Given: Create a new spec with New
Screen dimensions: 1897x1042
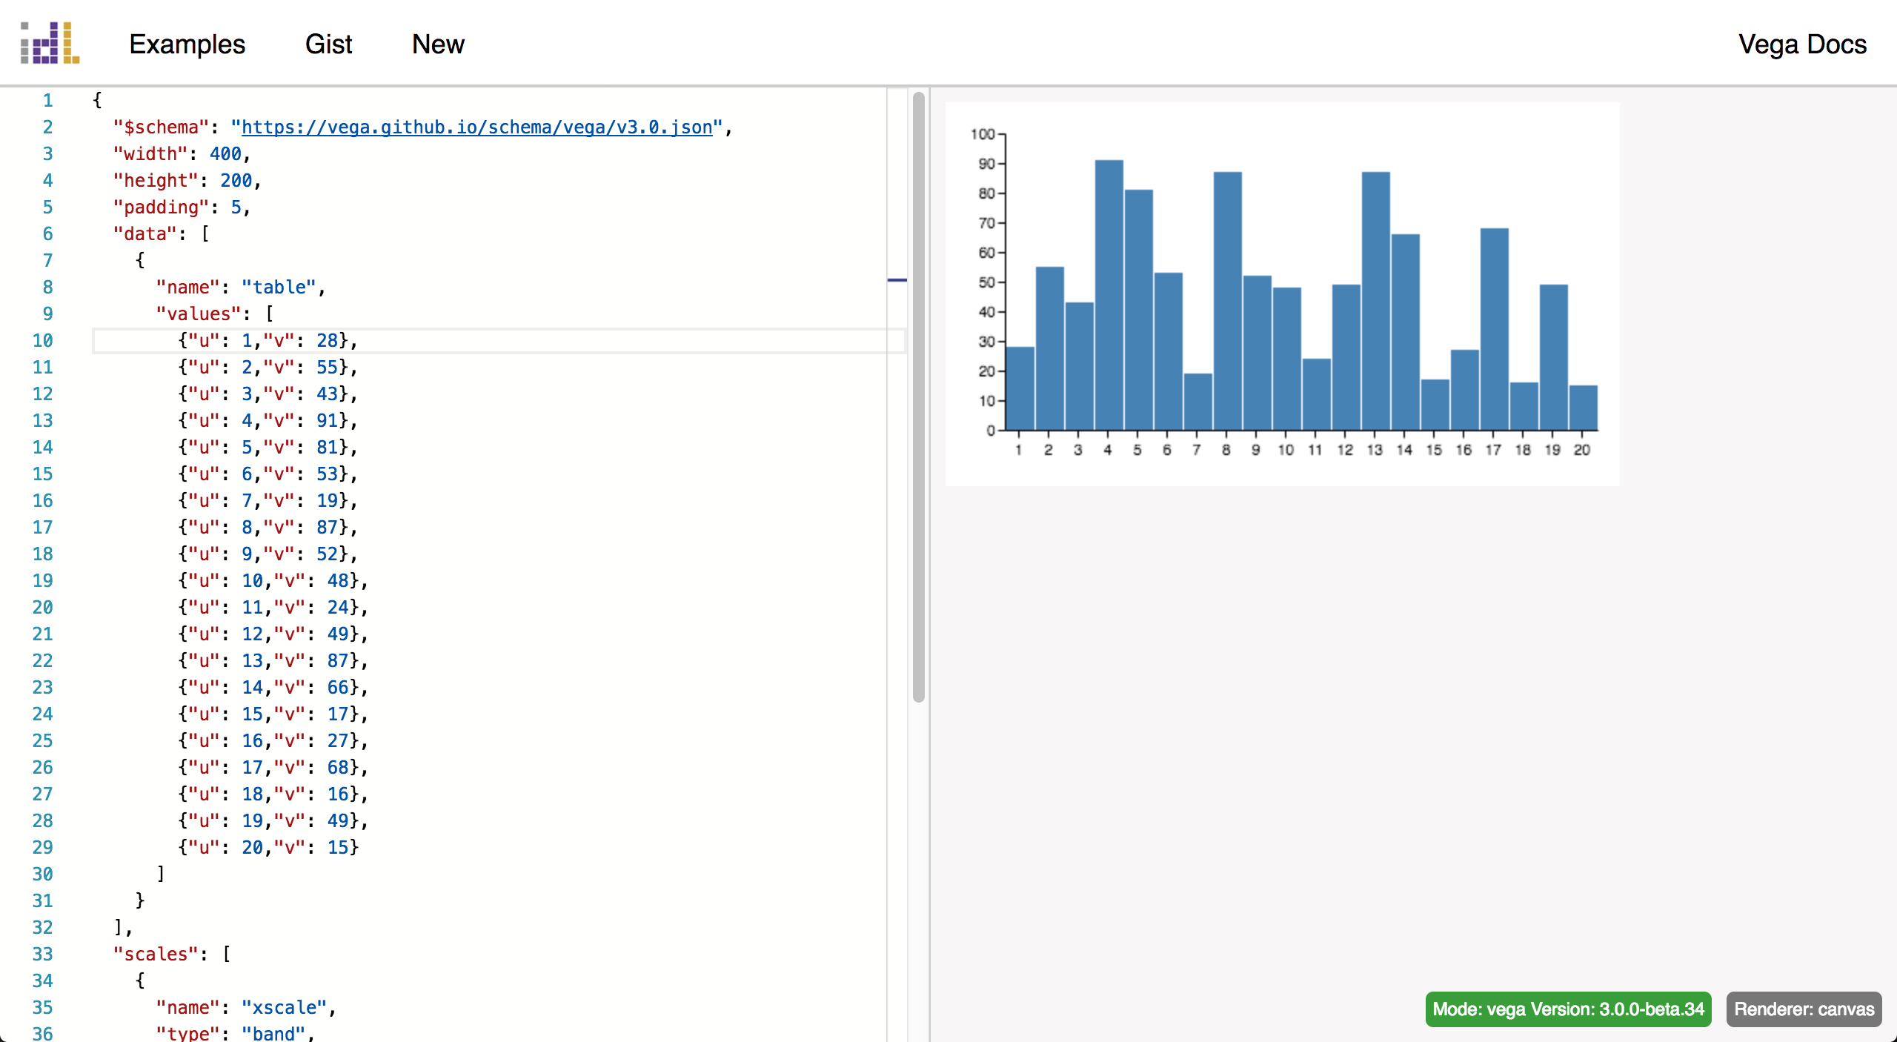Looking at the screenshot, I should (438, 44).
